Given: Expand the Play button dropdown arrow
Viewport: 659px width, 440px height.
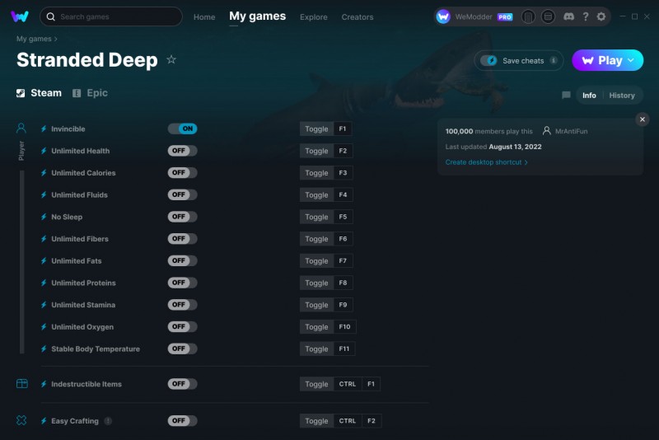Looking at the screenshot, I should pyautogui.click(x=631, y=60).
